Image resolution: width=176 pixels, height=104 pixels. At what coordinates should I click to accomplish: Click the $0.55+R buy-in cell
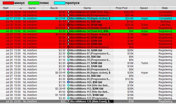pos(60,73)
